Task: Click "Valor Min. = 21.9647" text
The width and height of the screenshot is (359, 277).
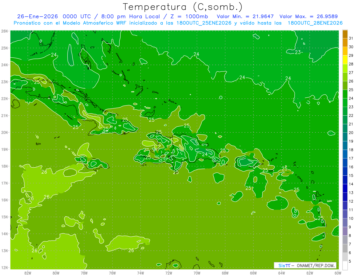Action: [x=245, y=16]
